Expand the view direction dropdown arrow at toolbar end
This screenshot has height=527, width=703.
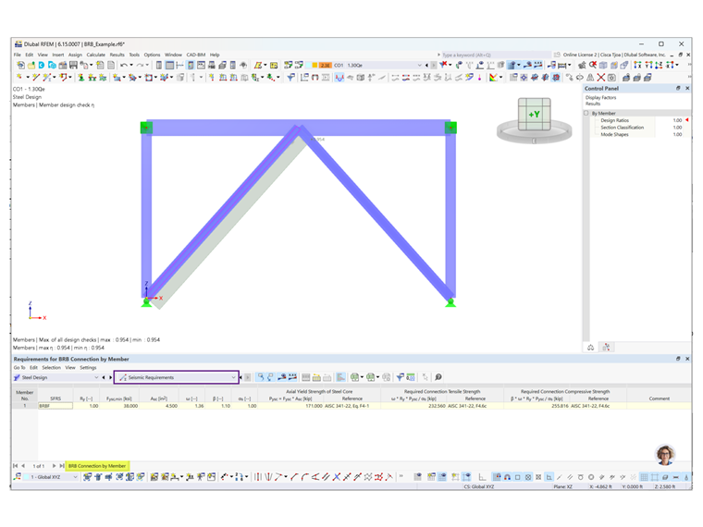[x=677, y=65]
